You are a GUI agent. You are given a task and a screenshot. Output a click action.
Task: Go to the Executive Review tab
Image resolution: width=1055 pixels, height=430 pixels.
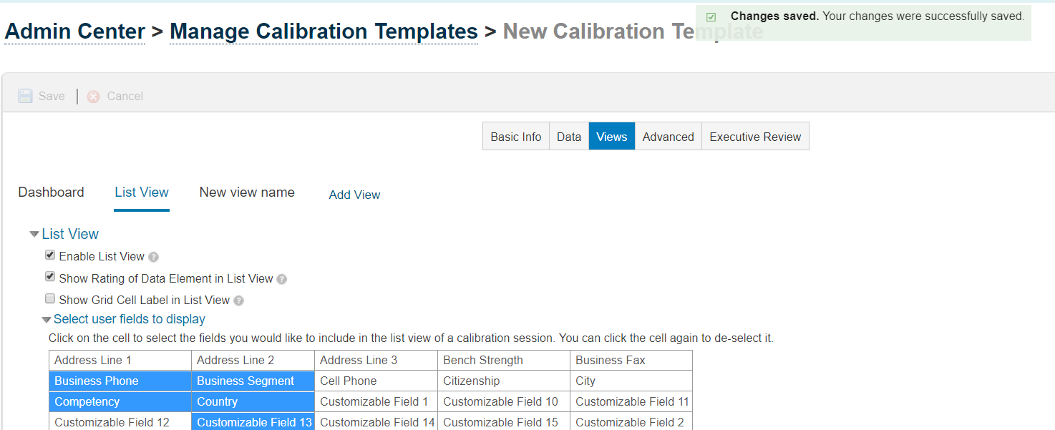point(755,137)
